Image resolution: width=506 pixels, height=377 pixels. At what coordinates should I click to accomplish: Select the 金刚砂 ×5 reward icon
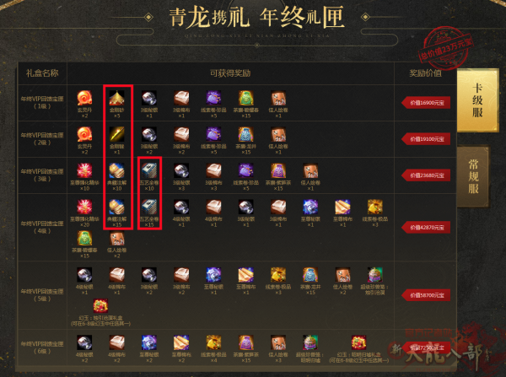pos(117,98)
